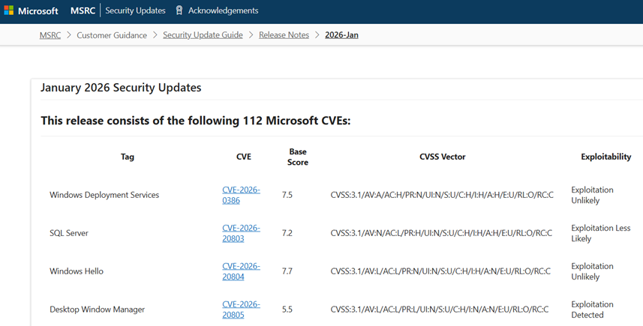Sort by the Exploitability column header
Viewport: 643px width, 326px height.
tap(605, 157)
